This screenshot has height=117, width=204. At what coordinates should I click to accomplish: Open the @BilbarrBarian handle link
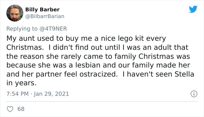(45, 16)
